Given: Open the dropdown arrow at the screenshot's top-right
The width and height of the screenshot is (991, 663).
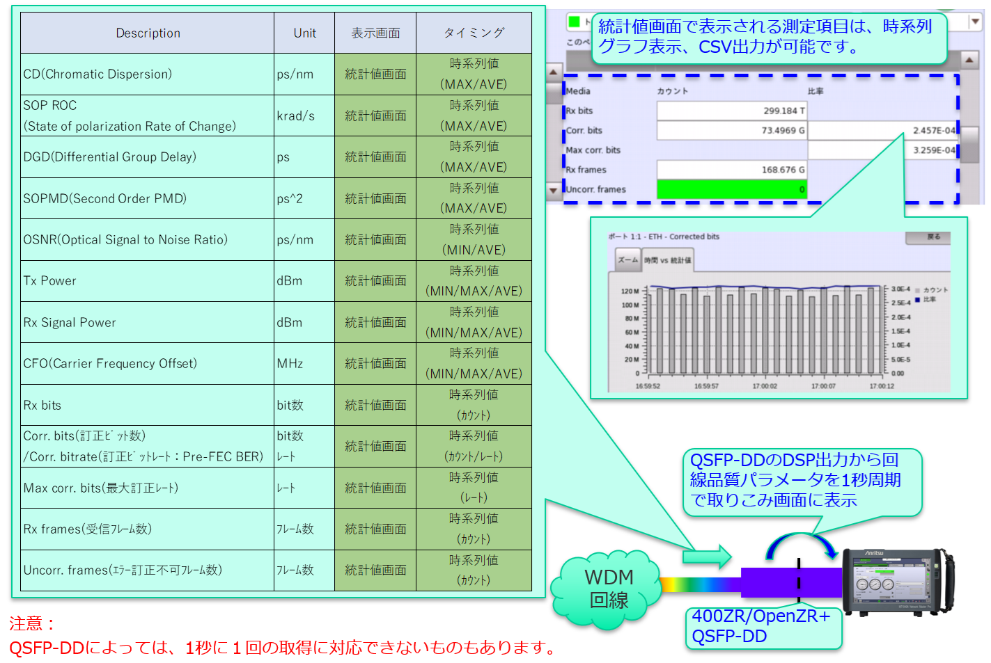Looking at the screenshot, I should click(x=975, y=22).
